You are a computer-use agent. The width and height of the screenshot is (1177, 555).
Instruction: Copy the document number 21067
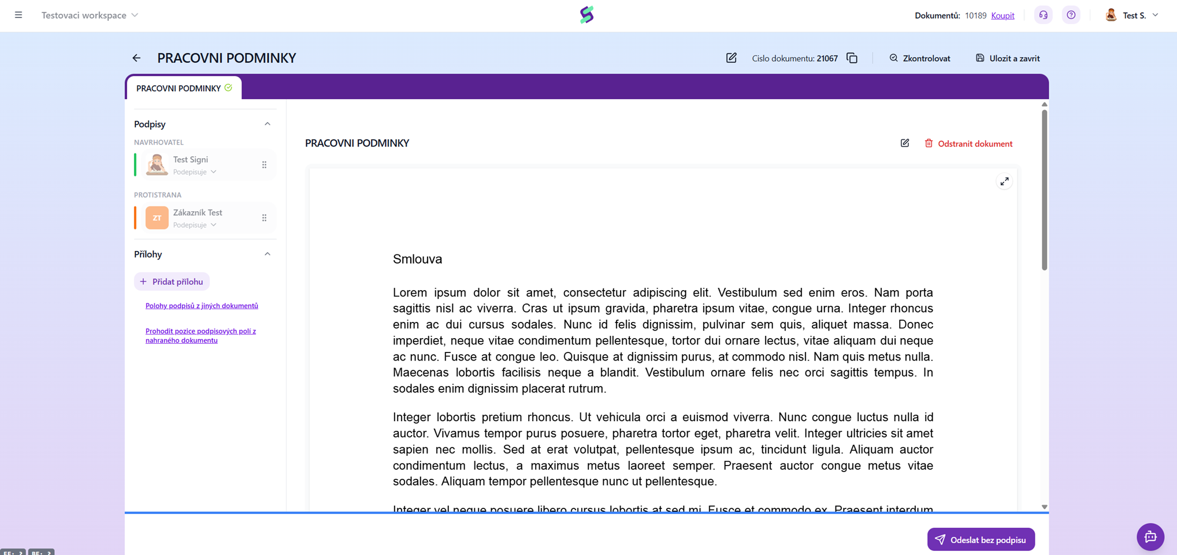[852, 58]
